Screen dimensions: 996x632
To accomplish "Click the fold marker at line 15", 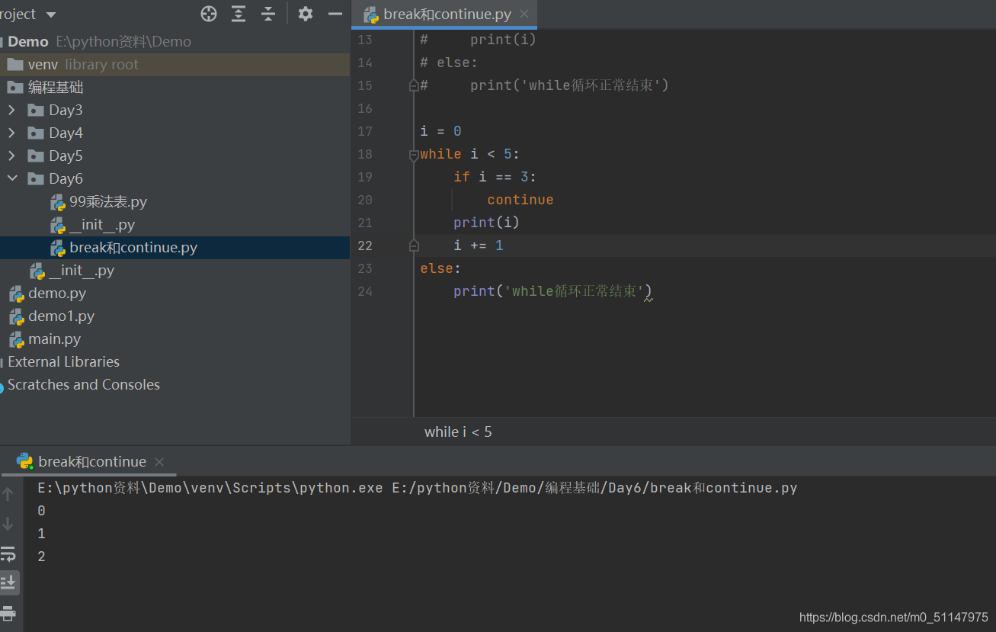I will pos(414,85).
